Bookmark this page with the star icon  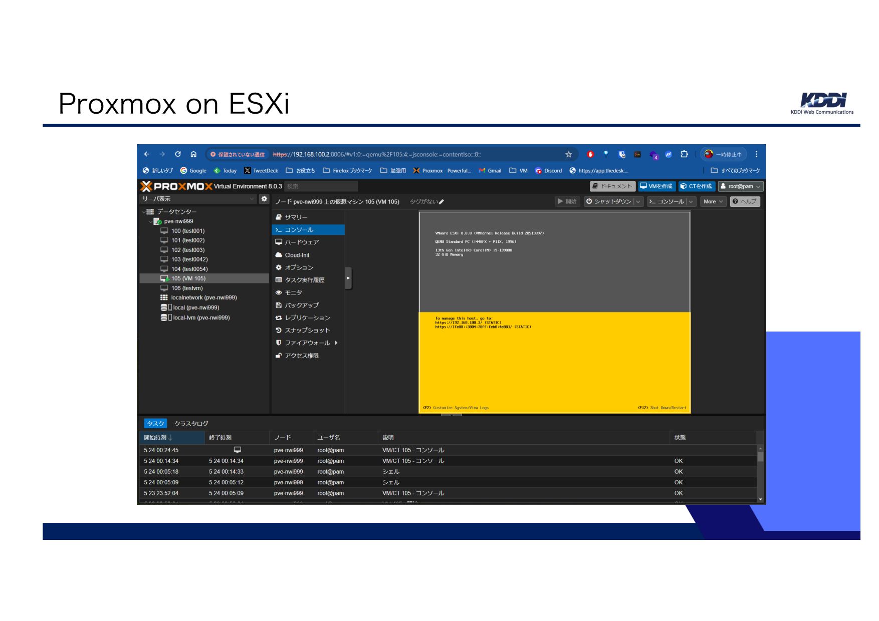click(x=569, y=154)
